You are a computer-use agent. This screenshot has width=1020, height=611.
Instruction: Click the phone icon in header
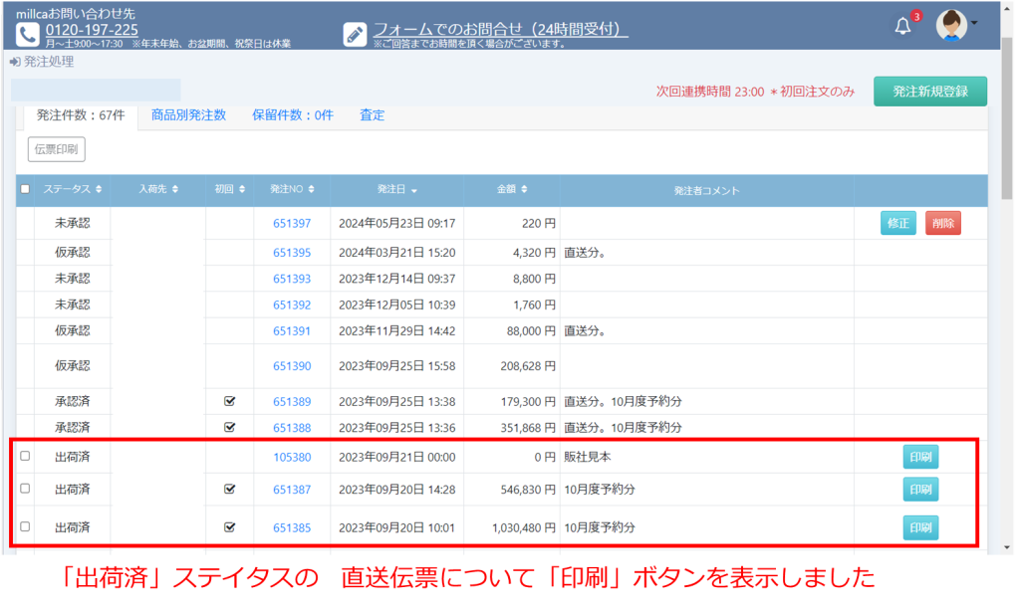[27, 34]
